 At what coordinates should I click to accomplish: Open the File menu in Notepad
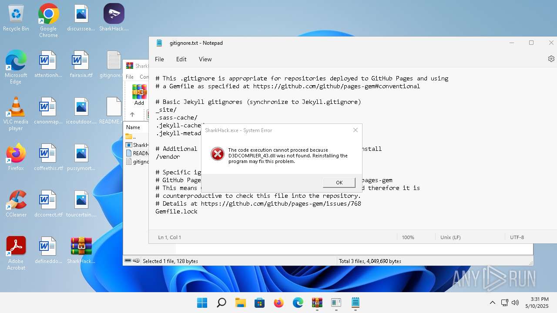(x=160, y=59)
